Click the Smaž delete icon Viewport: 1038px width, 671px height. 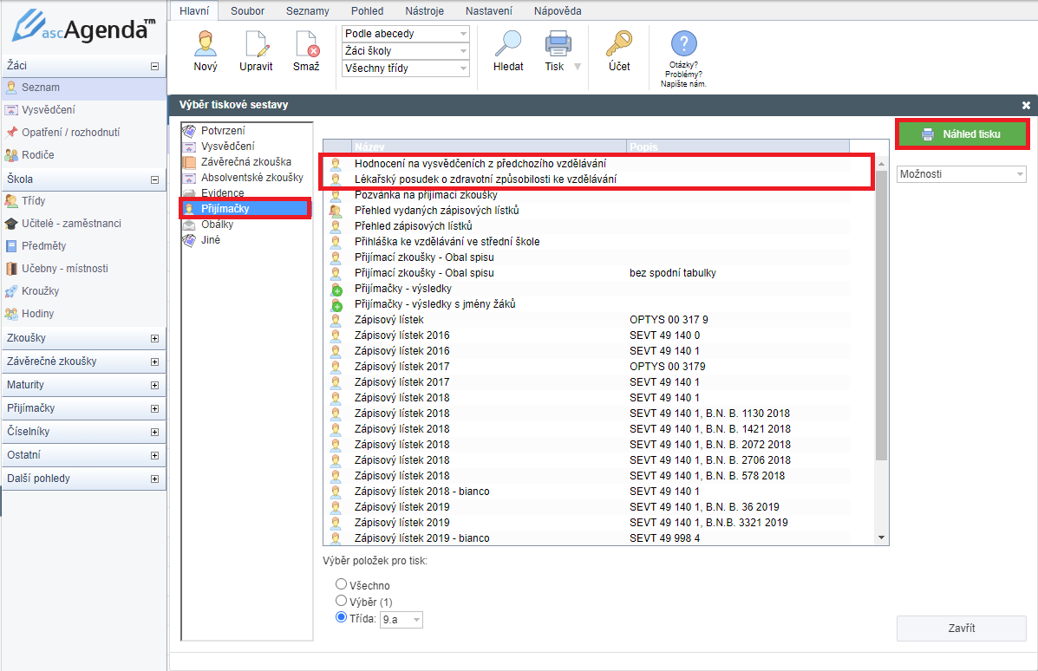tap(306, 45)
